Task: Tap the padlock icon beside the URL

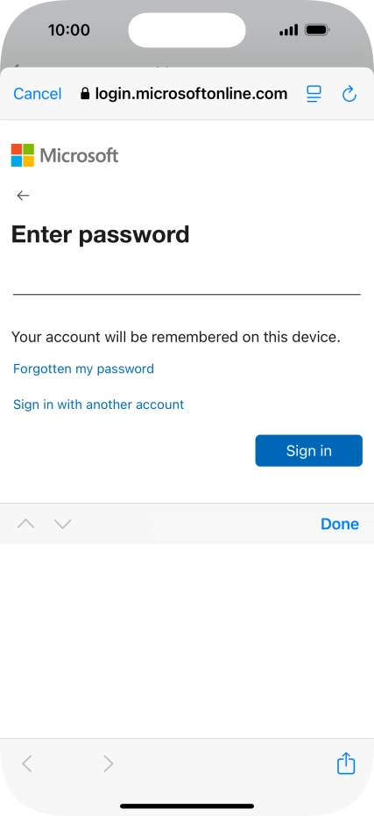Action: [x=85, y=94]
